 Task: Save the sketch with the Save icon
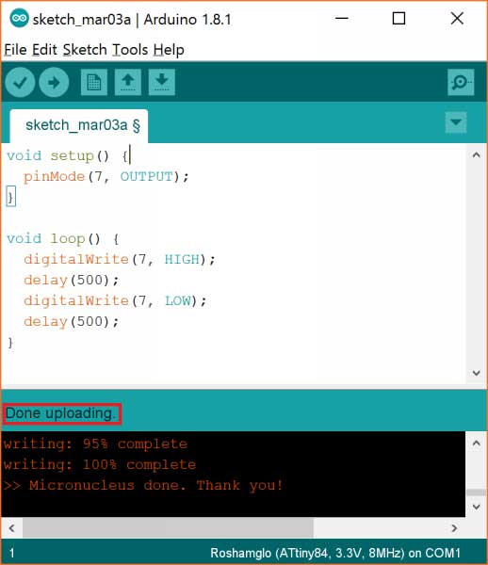[x=162, y=83]
